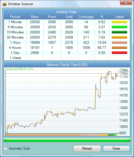Select the orange 30 Minutes label swatch

tap(119, 37)
